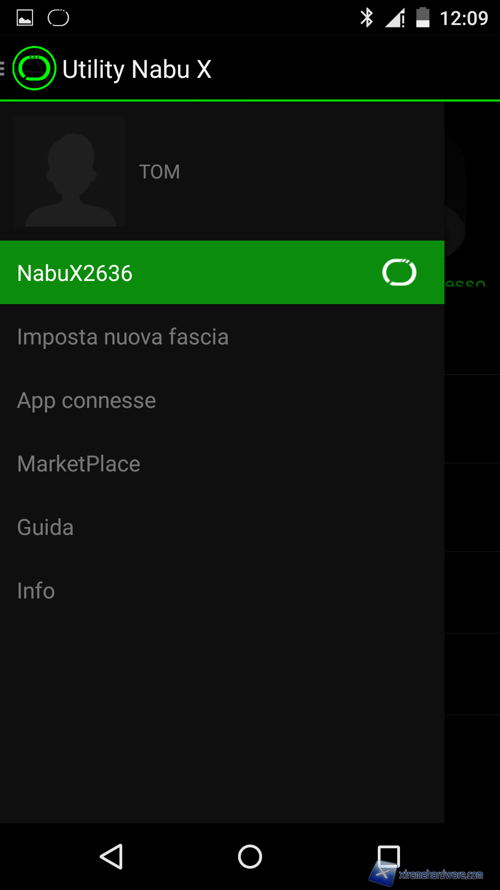Tap the clock showing 12:09
The width and height of the screenshot is (500, 890).
tap(463, 18)
